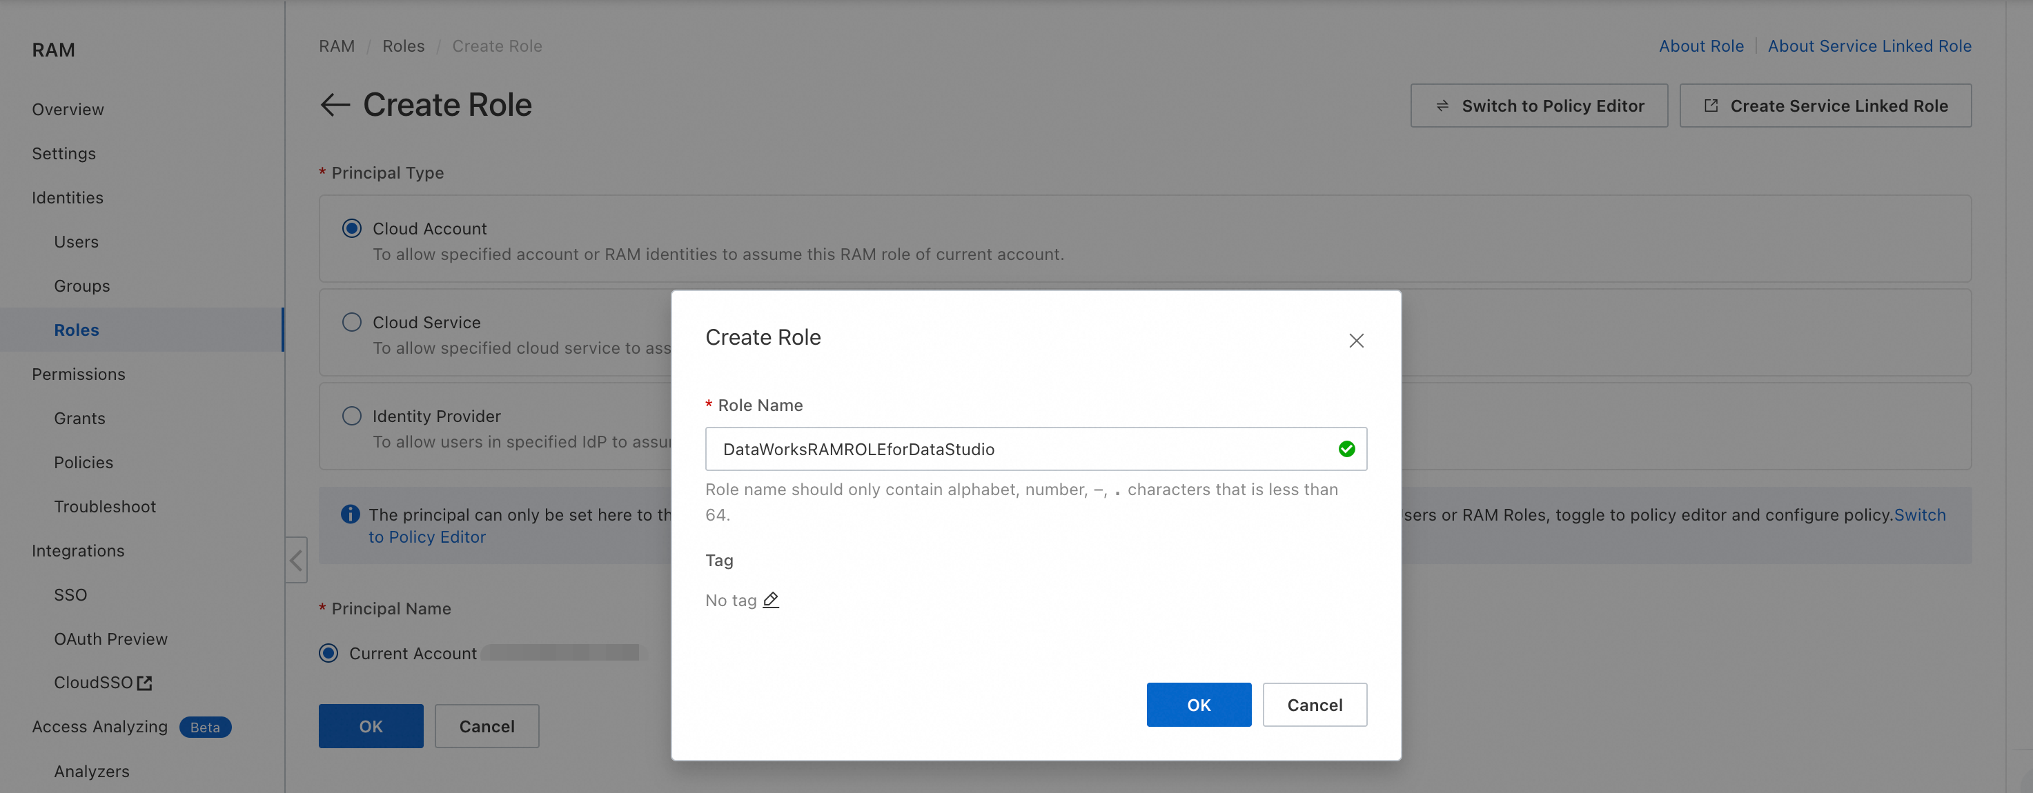
Task: Open the Roles item in sidebar
Action: pyautogui.click(x=77, y=330)
